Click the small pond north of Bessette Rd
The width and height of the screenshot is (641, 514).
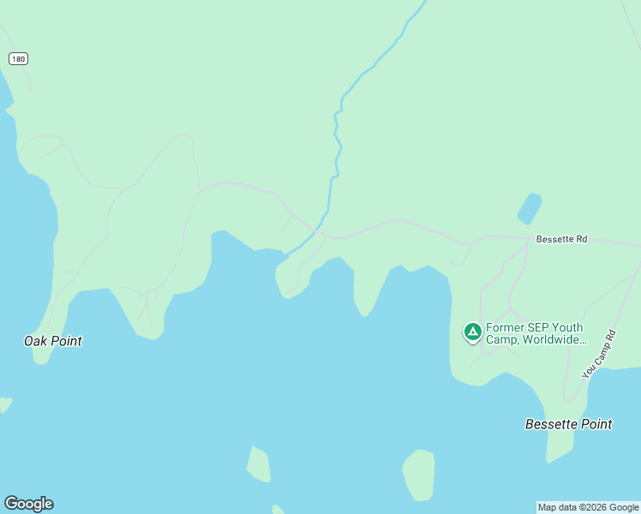[x=530, y=208]
